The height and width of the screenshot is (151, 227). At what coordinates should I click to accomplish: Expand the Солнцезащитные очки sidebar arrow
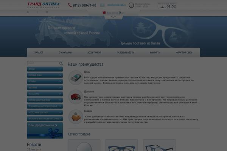coord(60,100)
